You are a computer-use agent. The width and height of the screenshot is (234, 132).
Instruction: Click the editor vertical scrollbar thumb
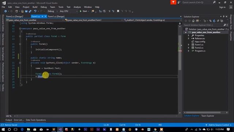click(180, 52)
